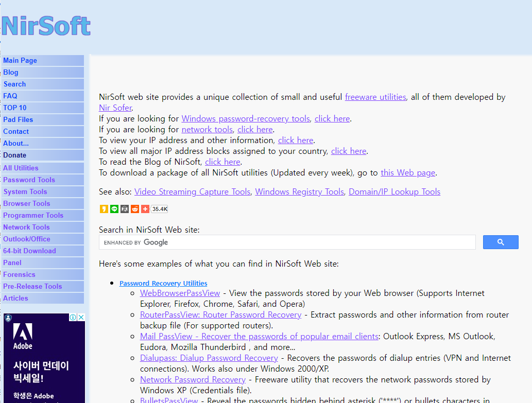Open Programmer Tools in the sidebar
532x403 pixels.
(x=43, y=216)
